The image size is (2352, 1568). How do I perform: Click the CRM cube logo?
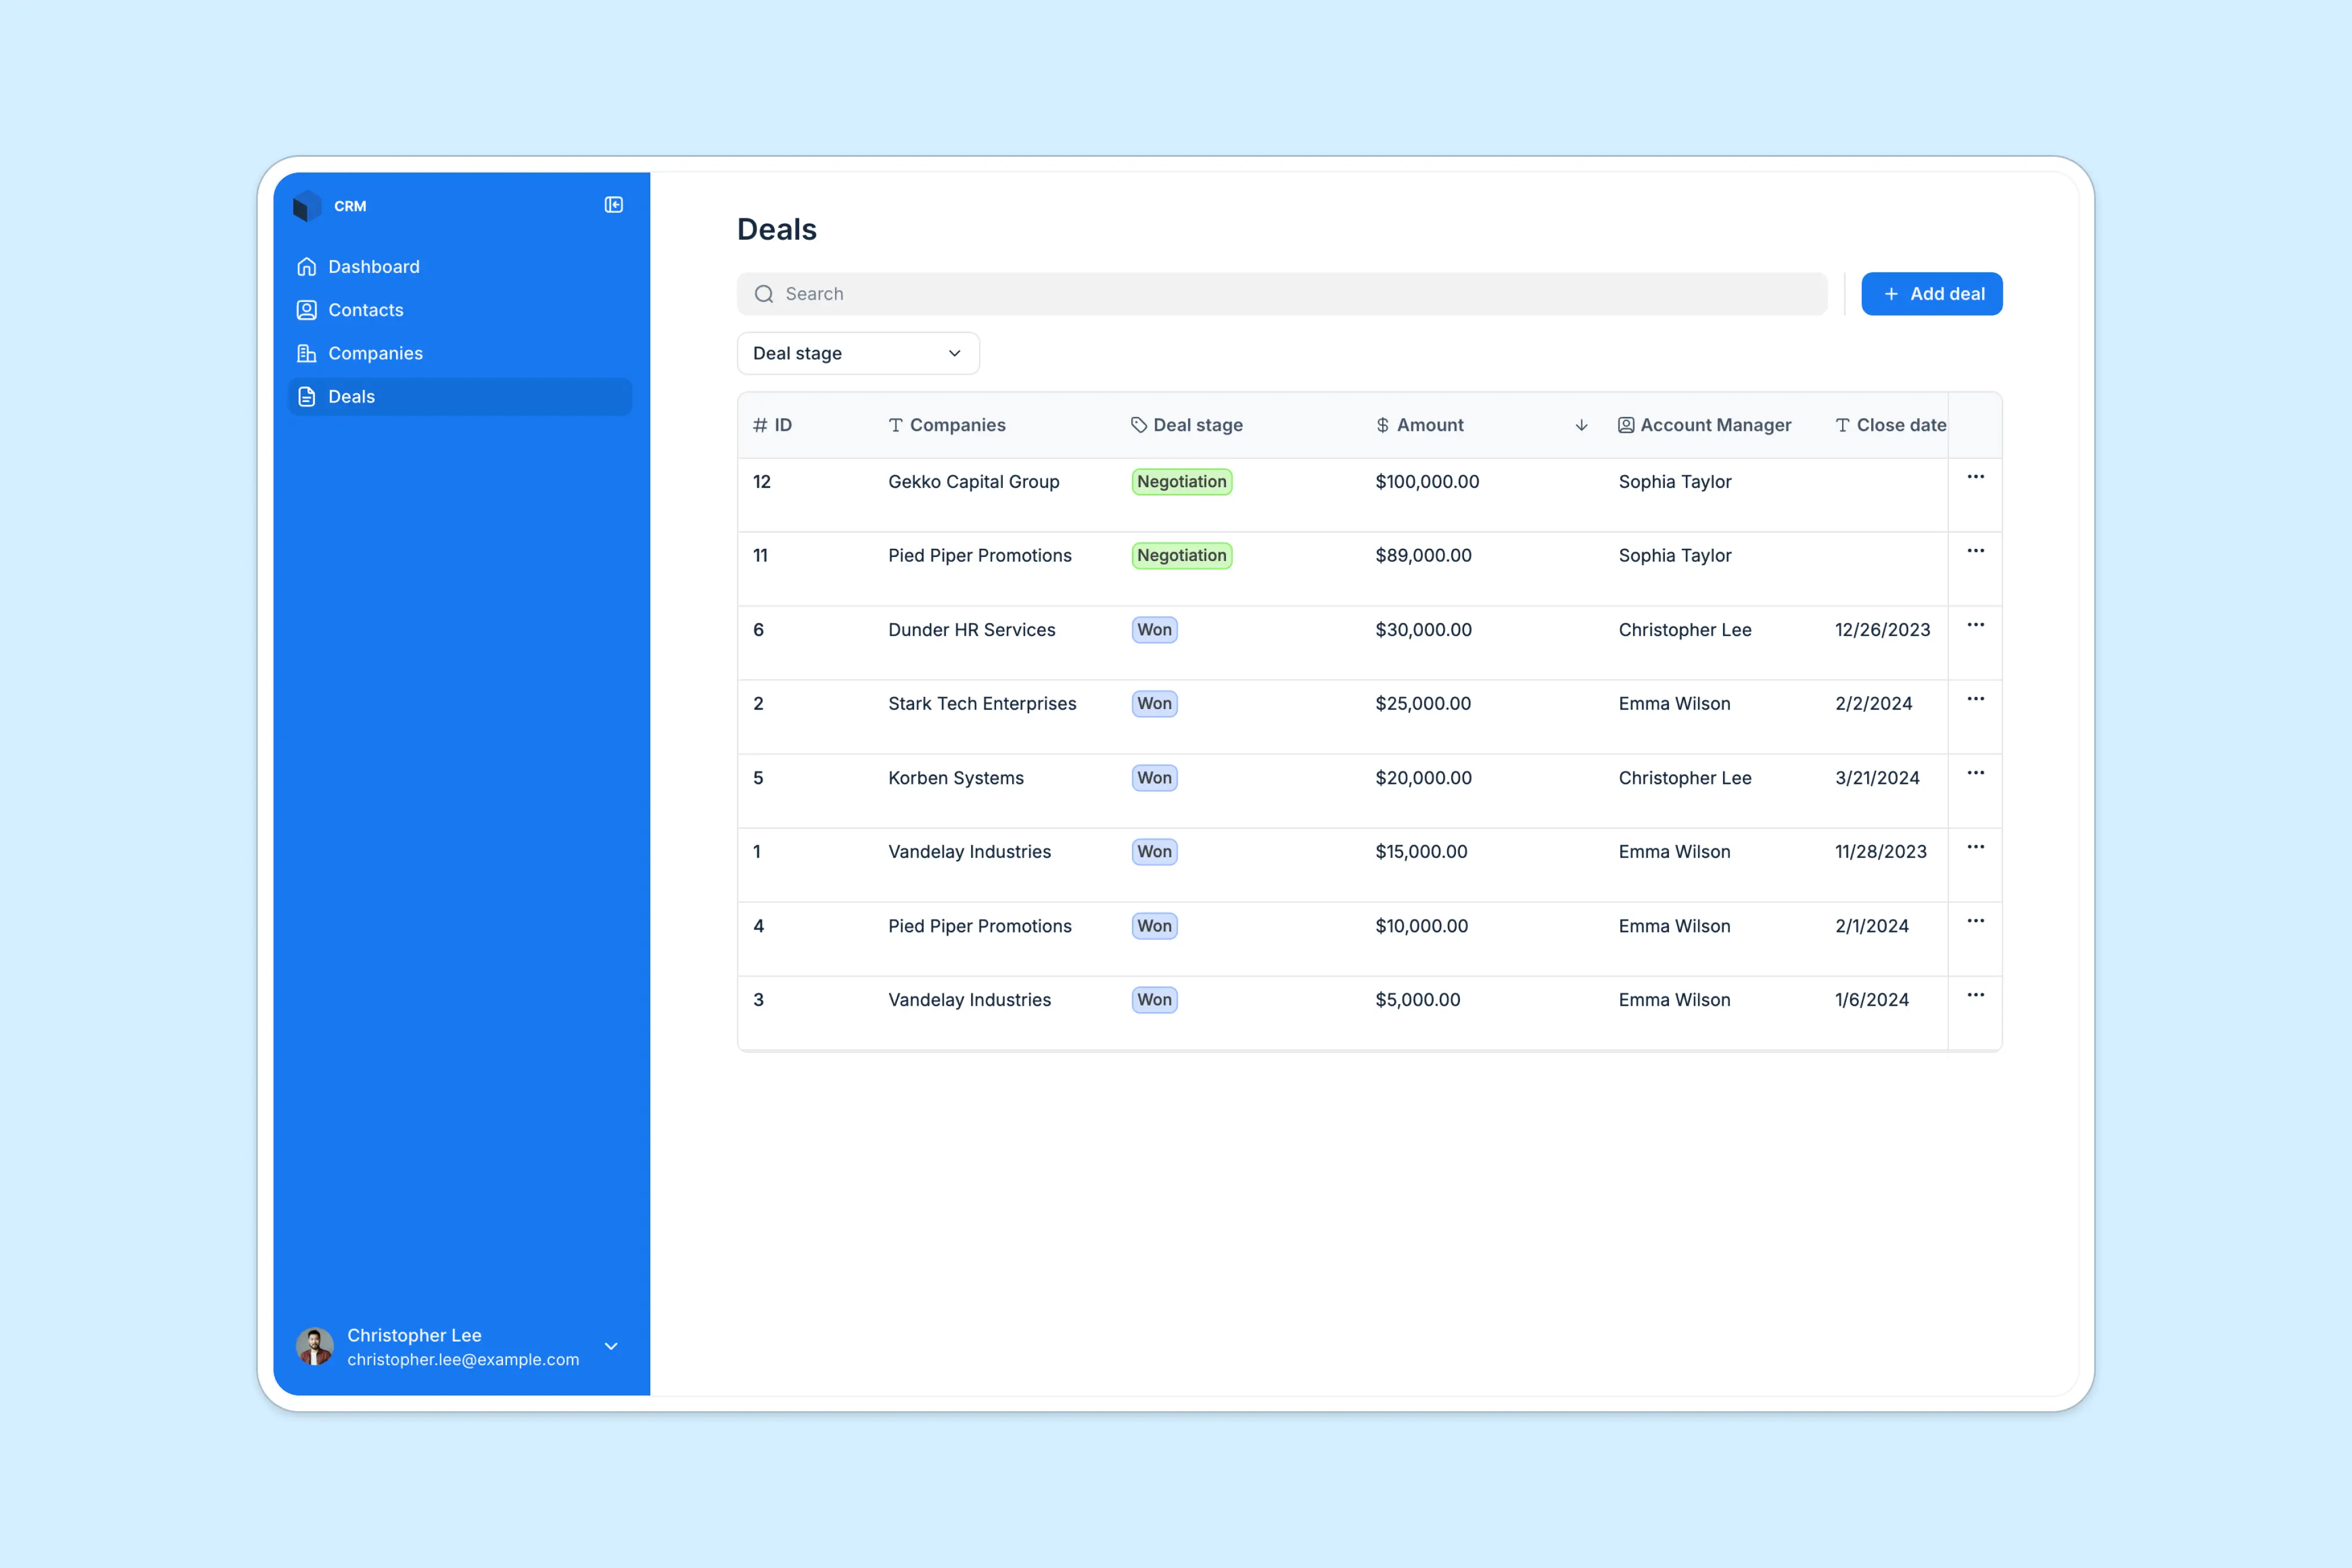point(307,205)
